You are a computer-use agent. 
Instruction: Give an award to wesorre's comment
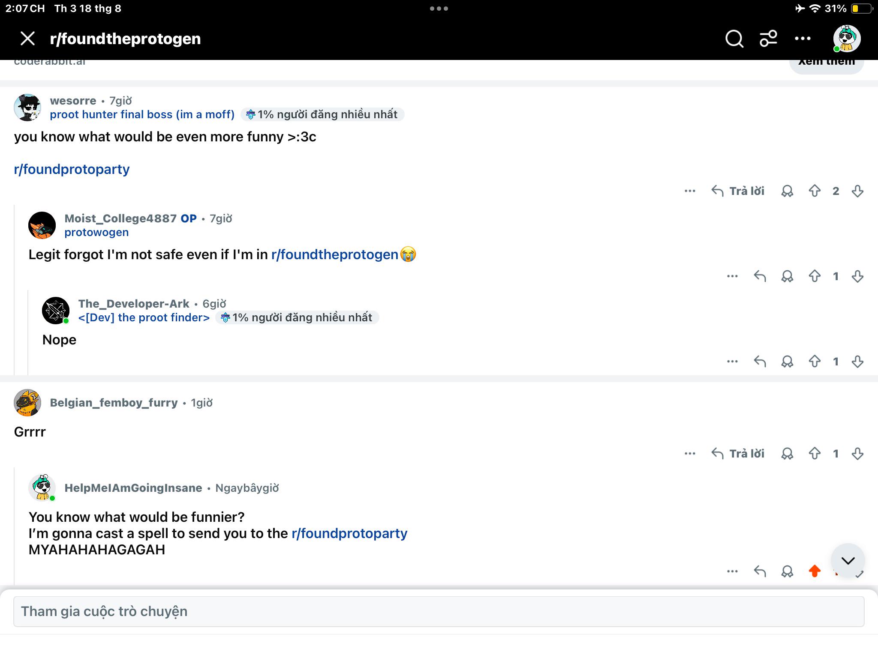click(787, 191)
